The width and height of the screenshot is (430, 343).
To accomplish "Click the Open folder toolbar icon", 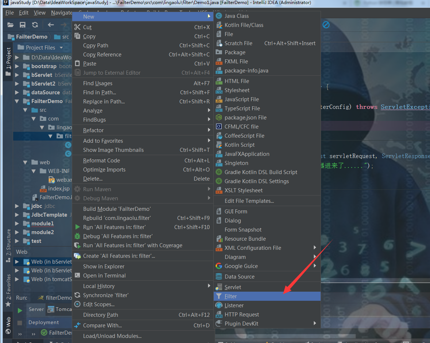I will tap(11, 25).
